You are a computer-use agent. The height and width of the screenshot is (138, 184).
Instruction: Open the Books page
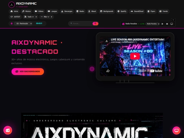tap(80, 11)
